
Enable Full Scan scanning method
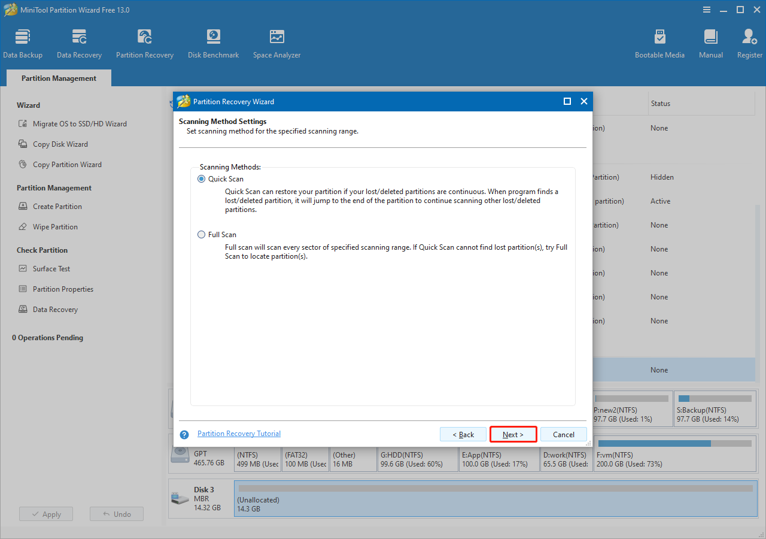[201, 234]
